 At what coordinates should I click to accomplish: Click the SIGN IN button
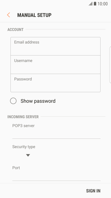pos(93,191)
